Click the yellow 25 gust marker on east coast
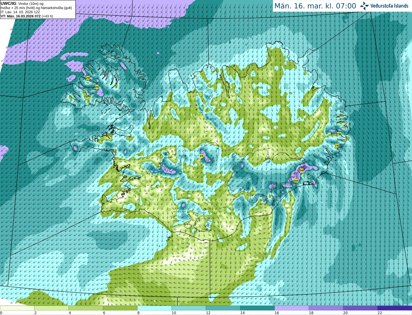The image size is (412, 315). click(337, 146)
